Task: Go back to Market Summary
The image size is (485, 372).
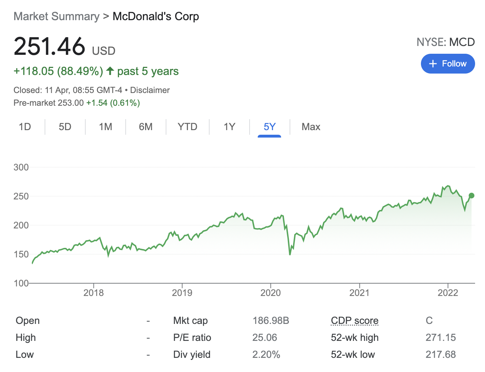Action: tap(56, 16)
